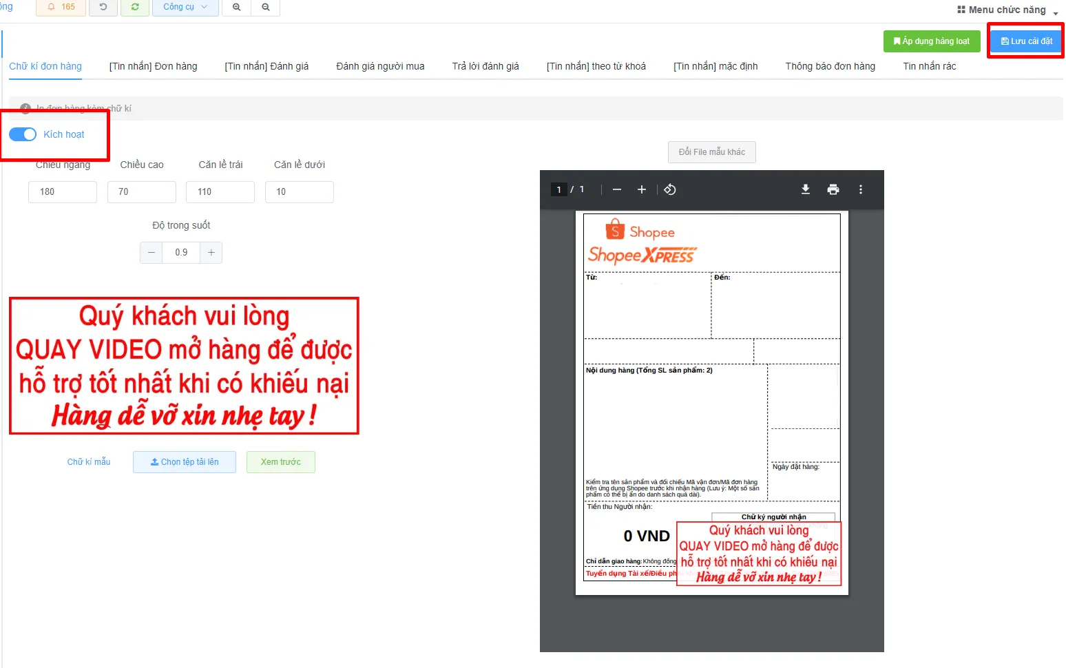Open the Tin nhắn rác tab
This screenshot has height=668, width=1066.
point(930,66)
